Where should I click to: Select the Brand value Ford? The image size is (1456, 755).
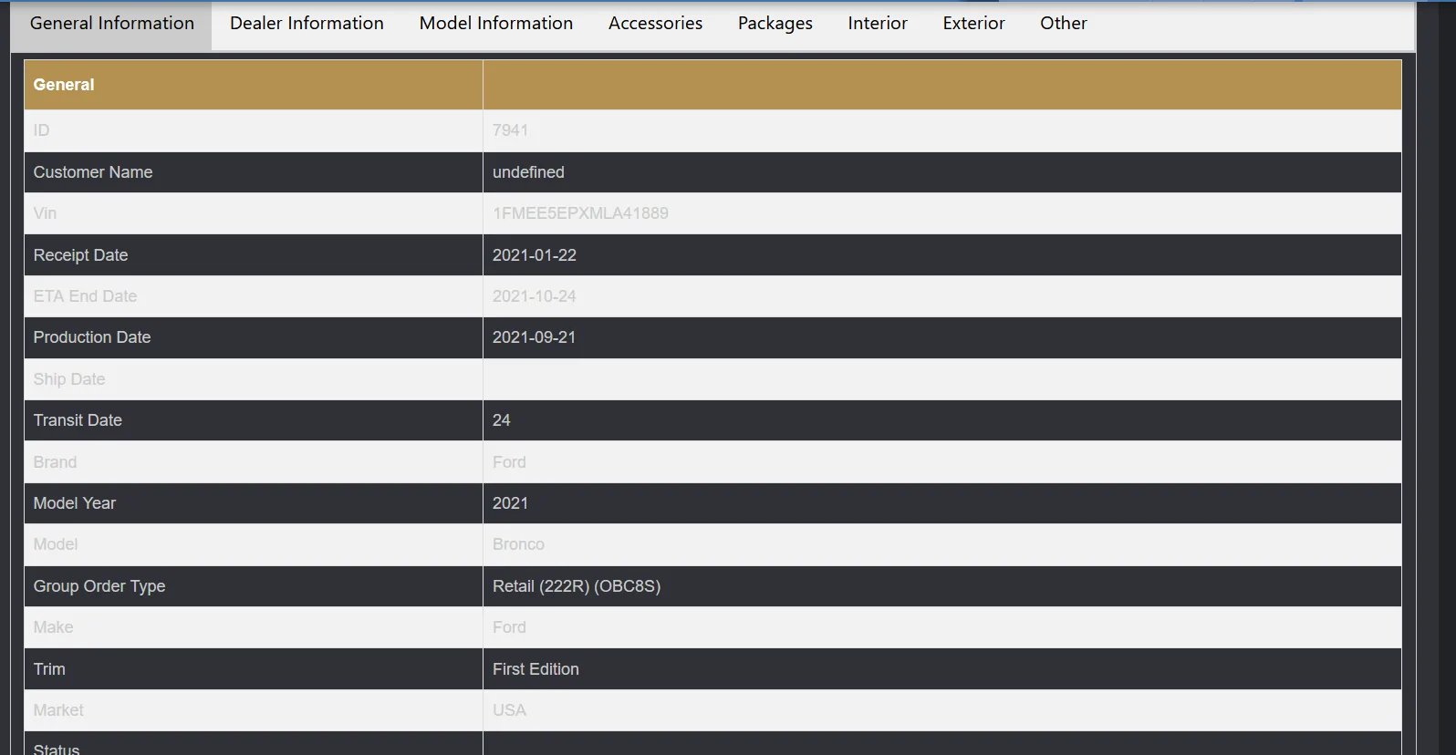tap(509, 462)
